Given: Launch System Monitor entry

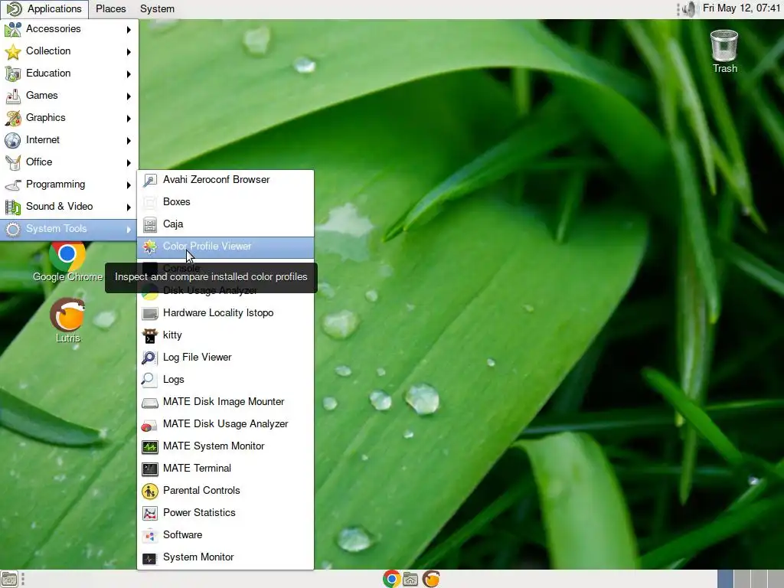Looking at the screenshot, I should point(226,557).
